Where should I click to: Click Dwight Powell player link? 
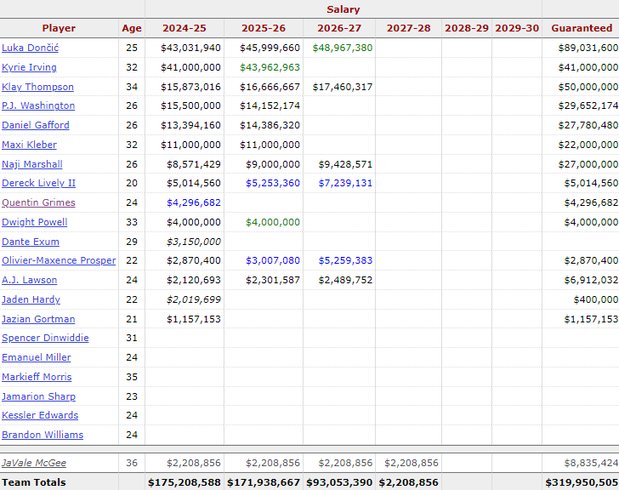coord(34,222)
